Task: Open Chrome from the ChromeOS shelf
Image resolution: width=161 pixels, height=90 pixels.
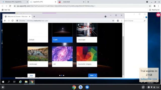Action: tap(74, 87)
